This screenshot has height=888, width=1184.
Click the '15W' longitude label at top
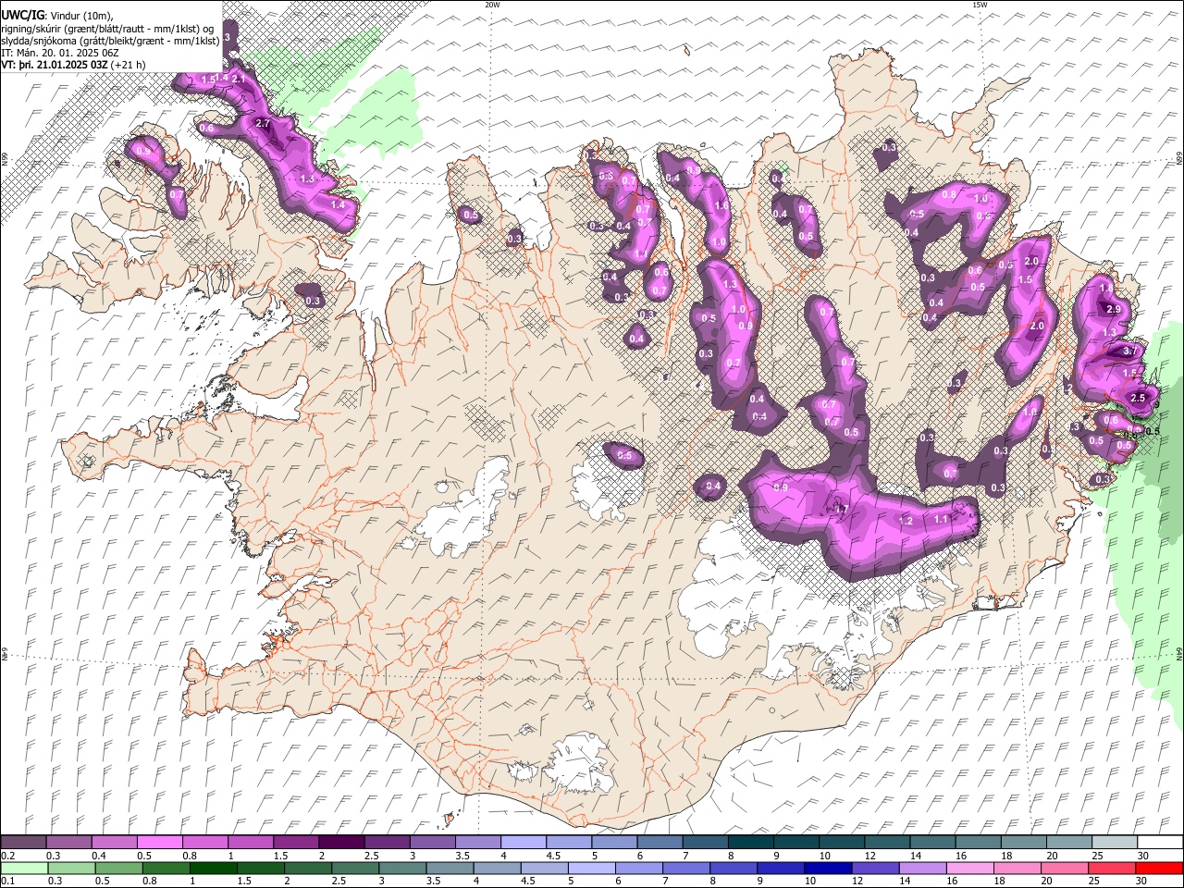pos(980,5)
